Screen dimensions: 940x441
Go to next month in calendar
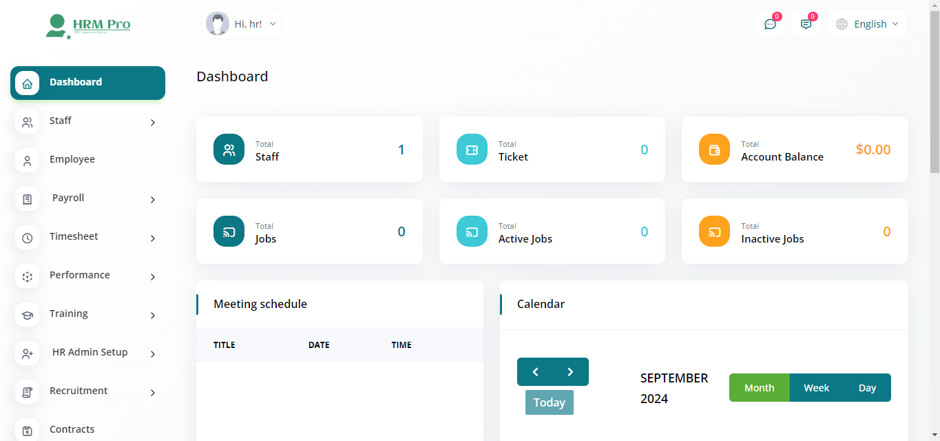(570, 372)
